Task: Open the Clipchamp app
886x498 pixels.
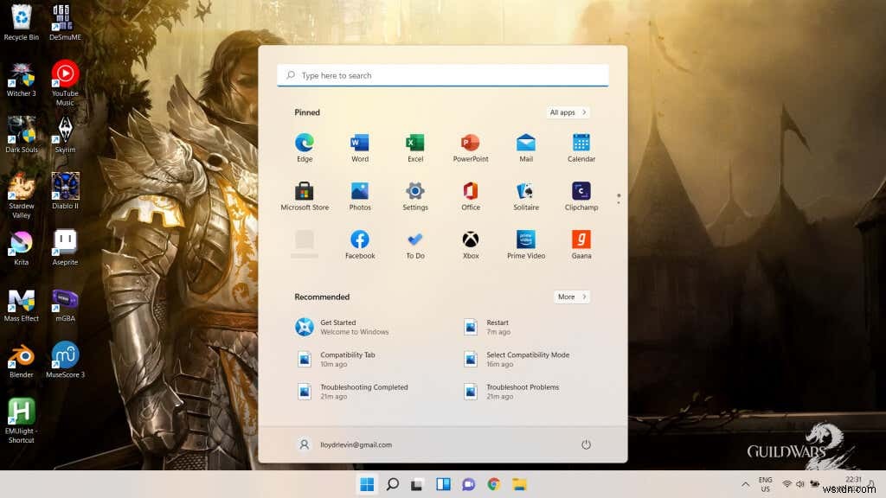Action: (x=581, y=195)
